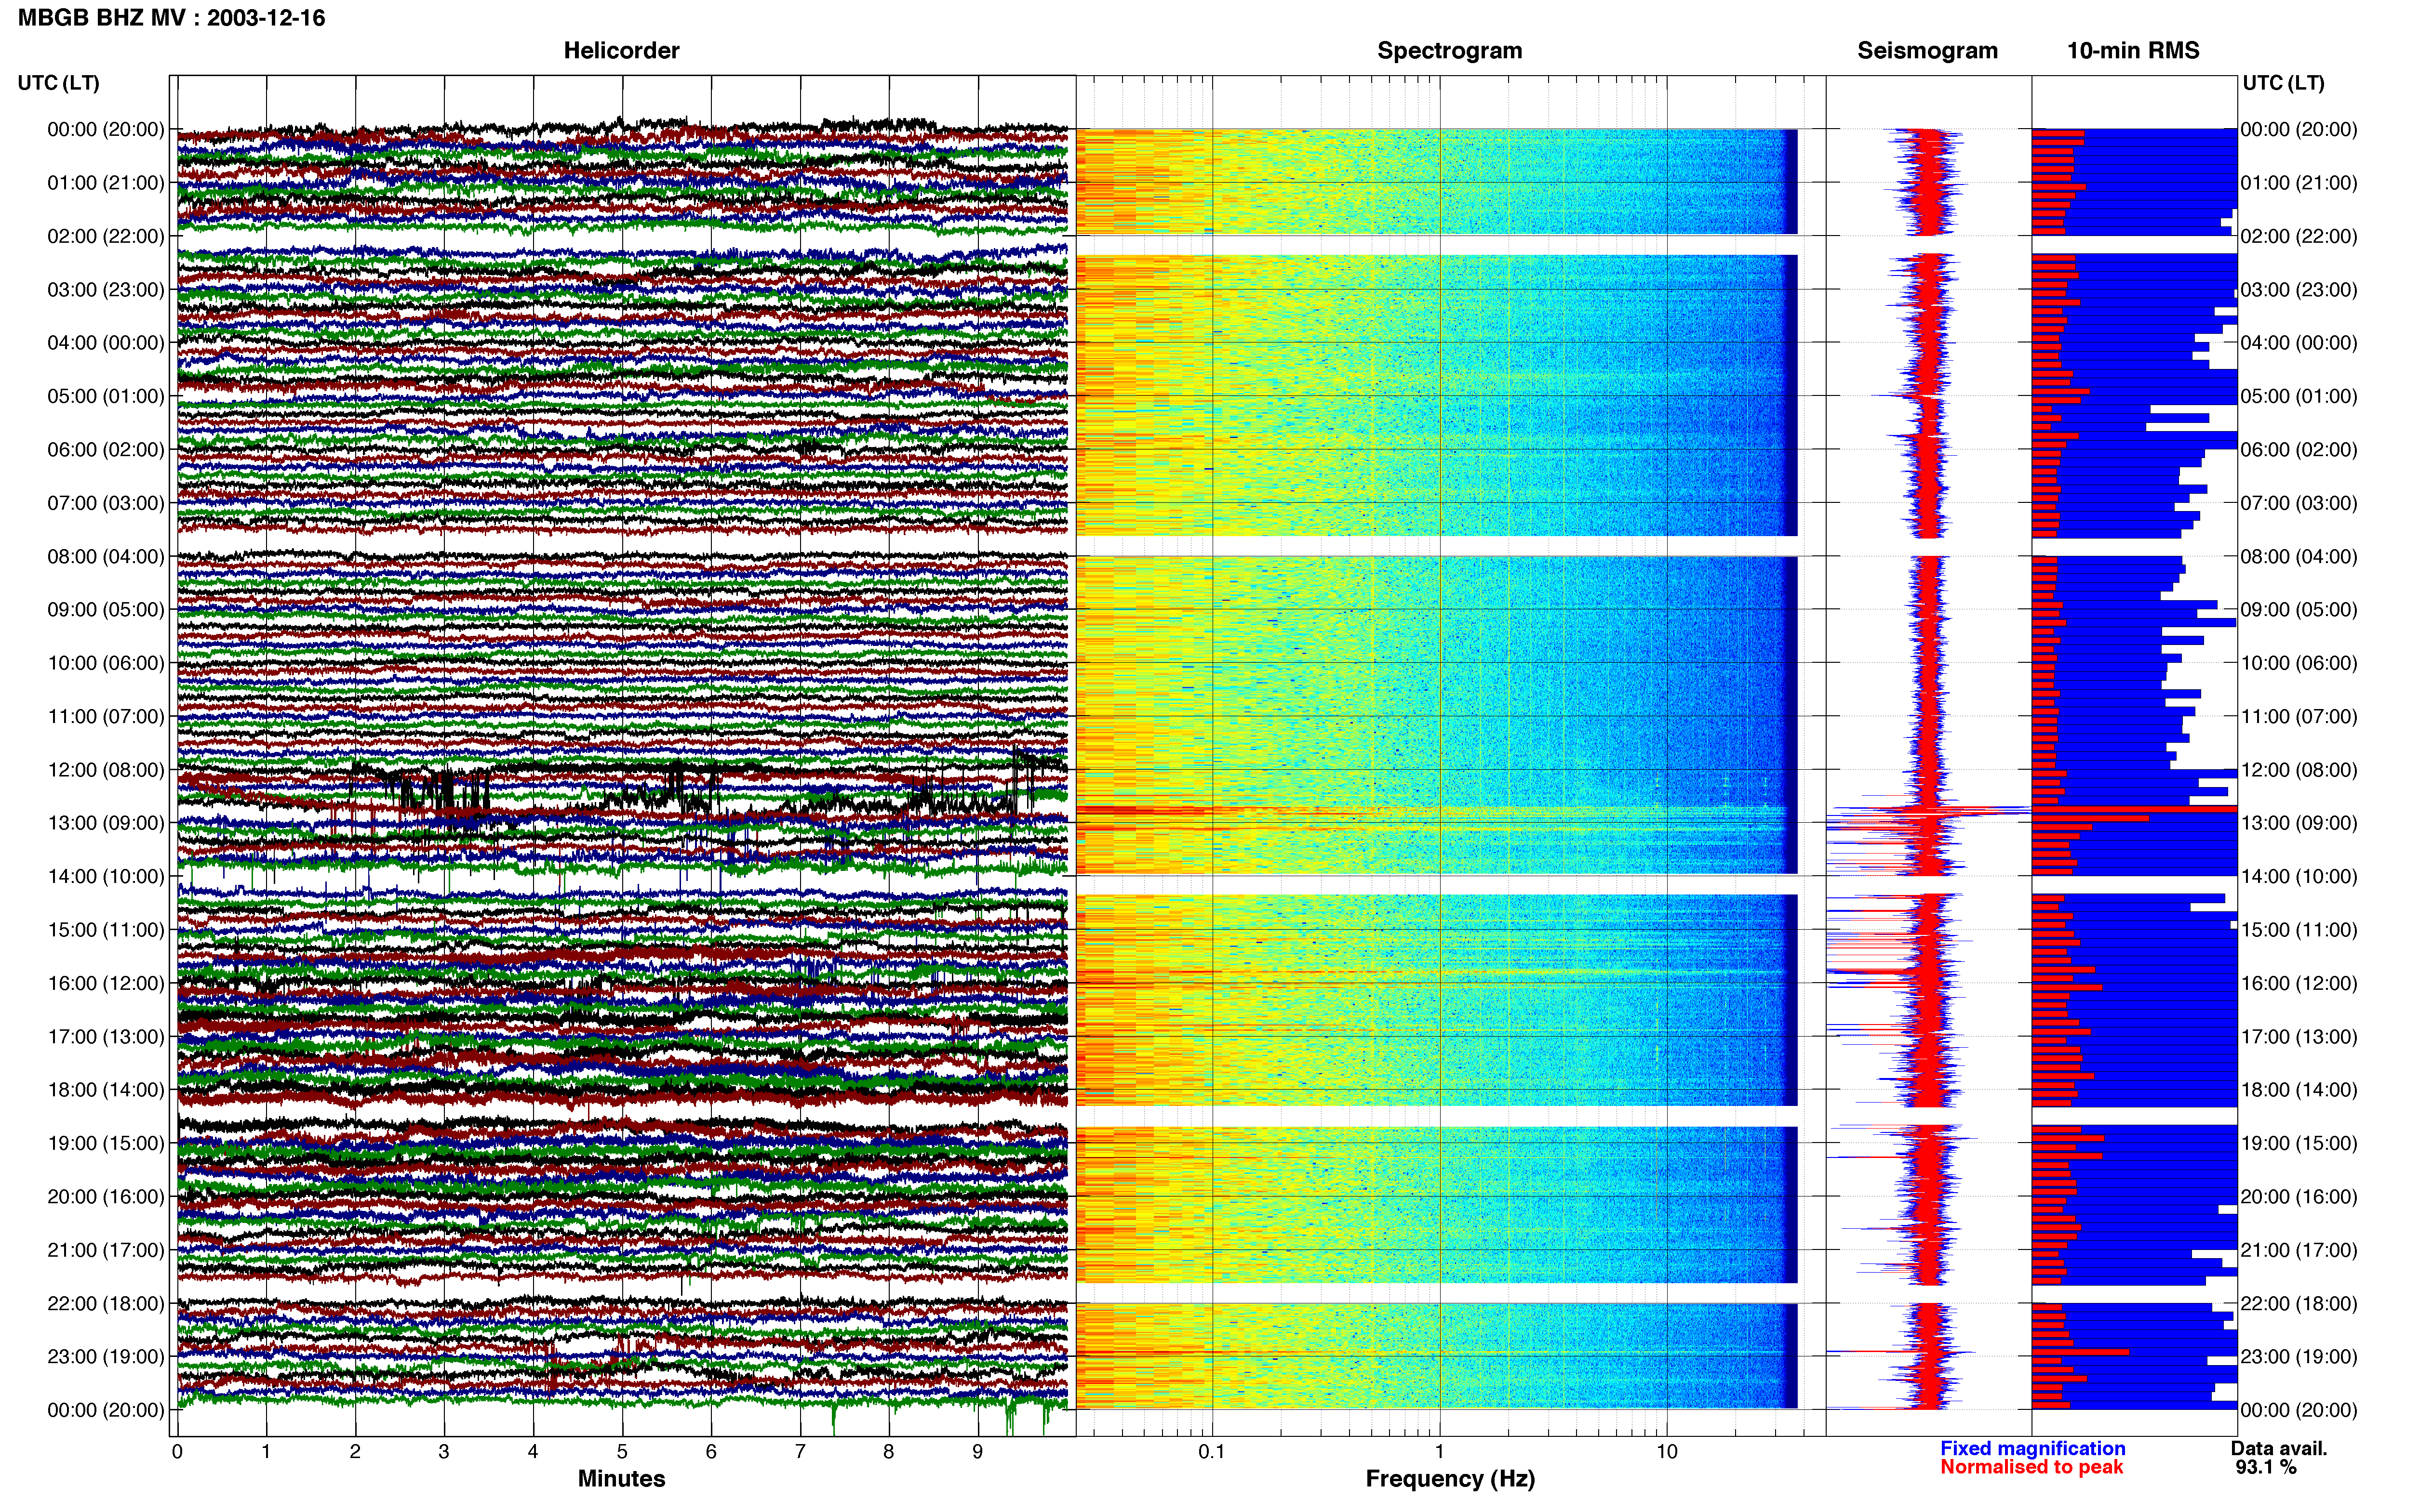Screen dimensions: 2419x1512
Task: Click tick "5" on the Minutes axis
Action: pos(622,1452)
